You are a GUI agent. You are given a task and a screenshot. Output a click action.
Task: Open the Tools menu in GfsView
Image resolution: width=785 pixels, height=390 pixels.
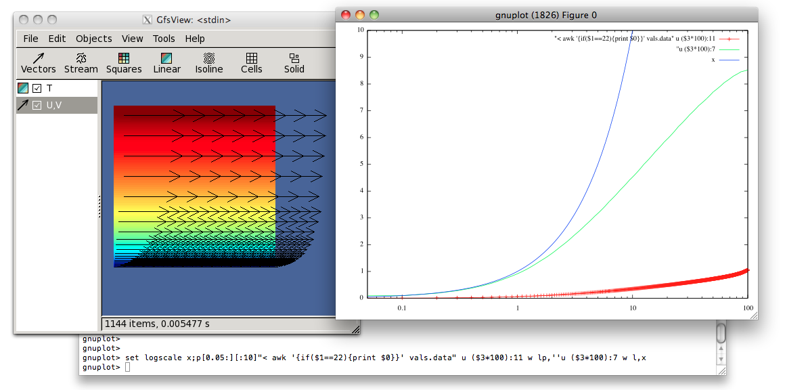click(164, 39)
